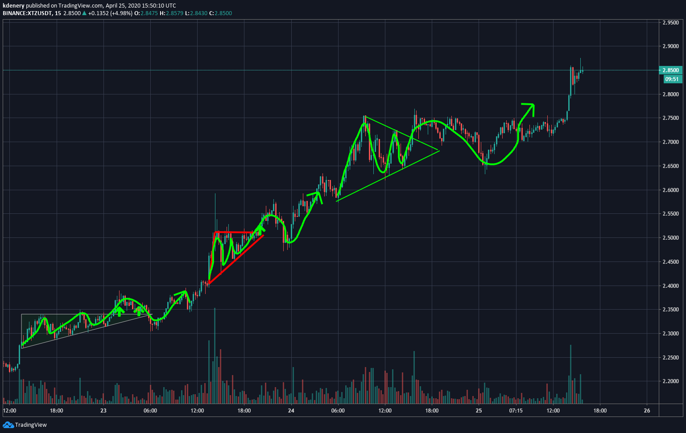Click the 07:15 time axis label
The image size is (686, 433).
(516, 411)
